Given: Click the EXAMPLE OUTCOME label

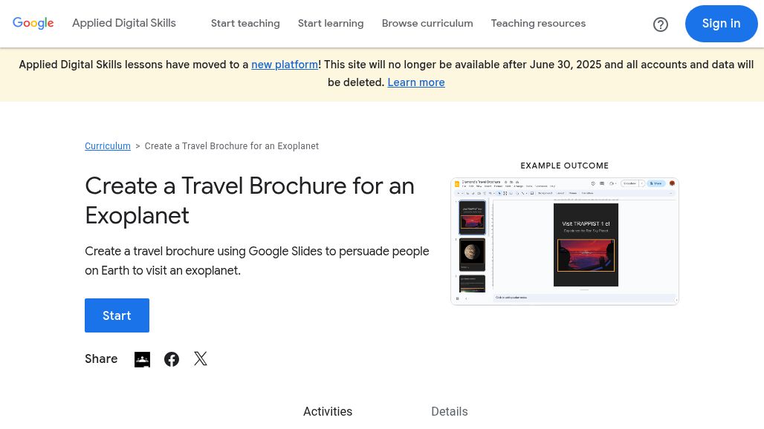Looking at the screenshot, I should [565, 166].
